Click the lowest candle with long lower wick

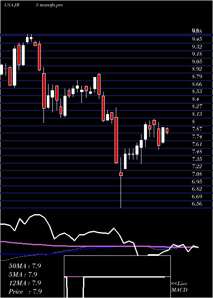tap(121, 174)
